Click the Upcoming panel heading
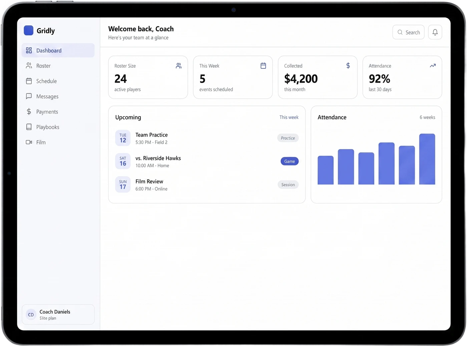This screenshot has height=346, width=467. tap(128, 117)
